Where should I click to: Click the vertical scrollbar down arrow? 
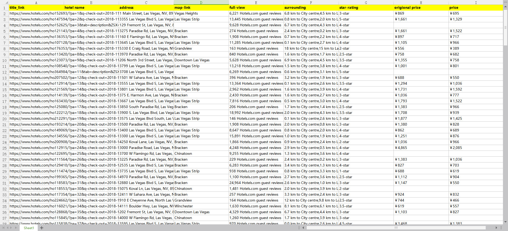coord(505,222)
